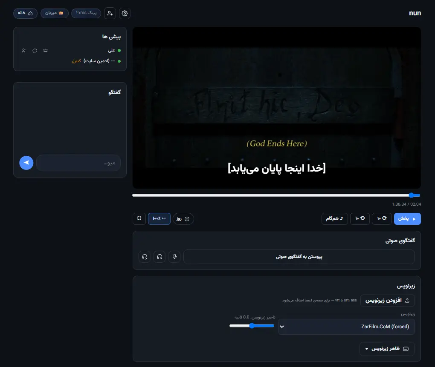Skip forward 10 seconds
This screenshot has width=435, height=367.
point(382,219)
